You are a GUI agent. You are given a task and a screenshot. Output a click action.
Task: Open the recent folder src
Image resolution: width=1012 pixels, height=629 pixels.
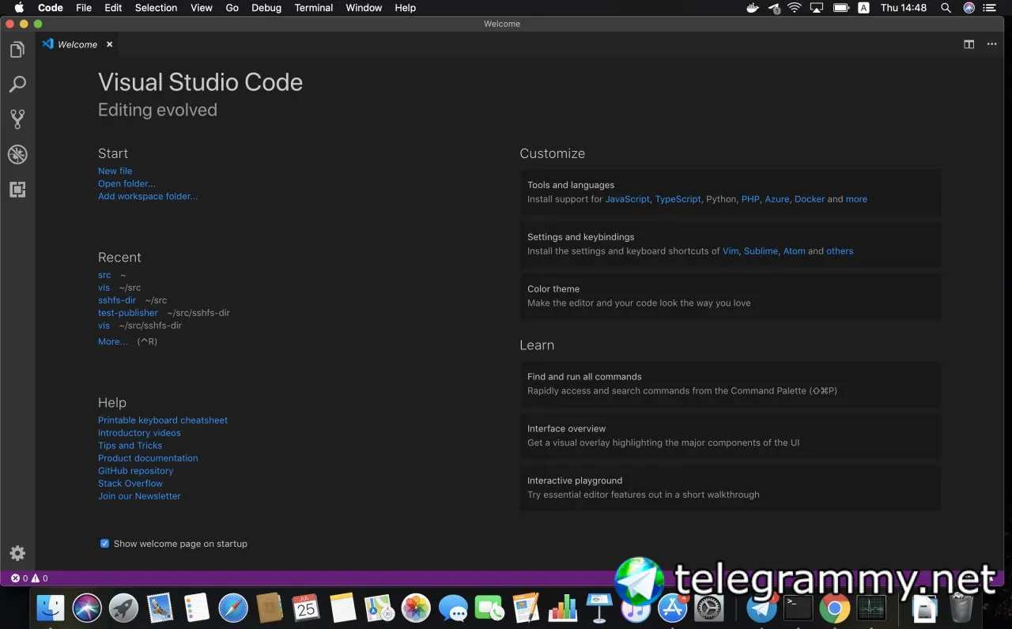pos(104,275)
